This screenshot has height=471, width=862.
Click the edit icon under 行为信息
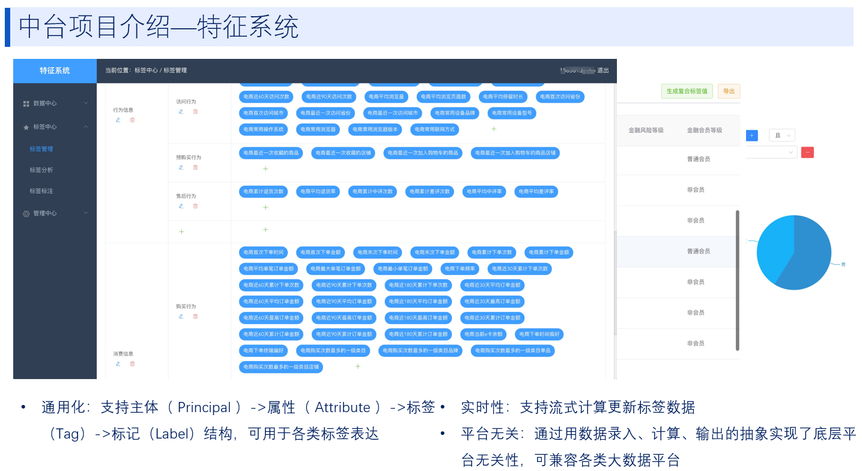[x=118, y=120]
